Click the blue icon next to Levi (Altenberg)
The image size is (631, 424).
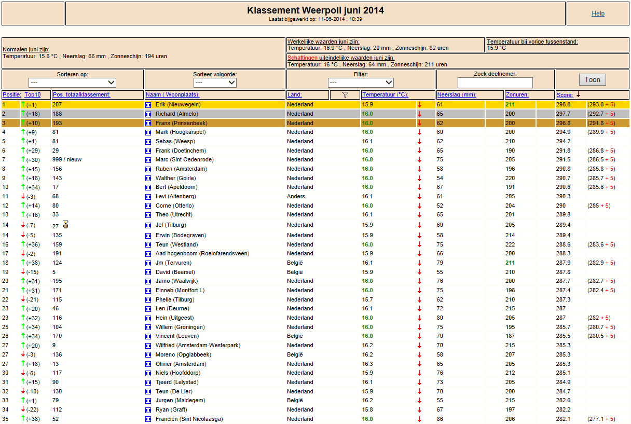[x=148, y=197]
